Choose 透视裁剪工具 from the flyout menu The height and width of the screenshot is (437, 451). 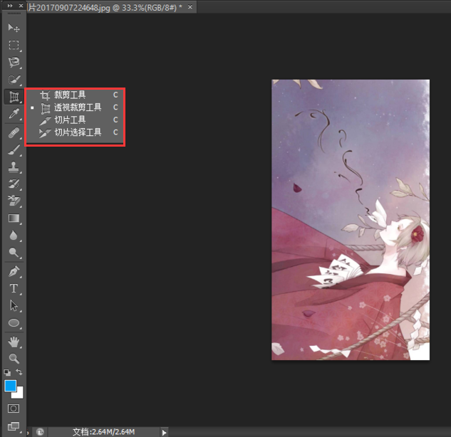tap(75, 107)
